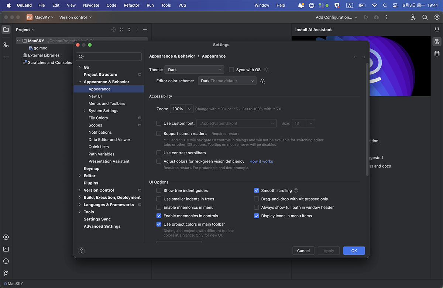Check Show tree indent guides
The image size is (443, 288).
(159, 191)
